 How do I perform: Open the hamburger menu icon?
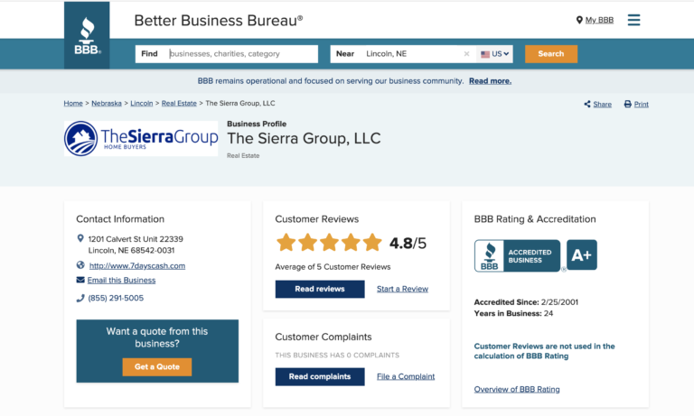[633, 20]
